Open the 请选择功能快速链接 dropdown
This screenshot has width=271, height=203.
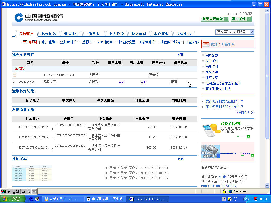click(x=235, y=32)
